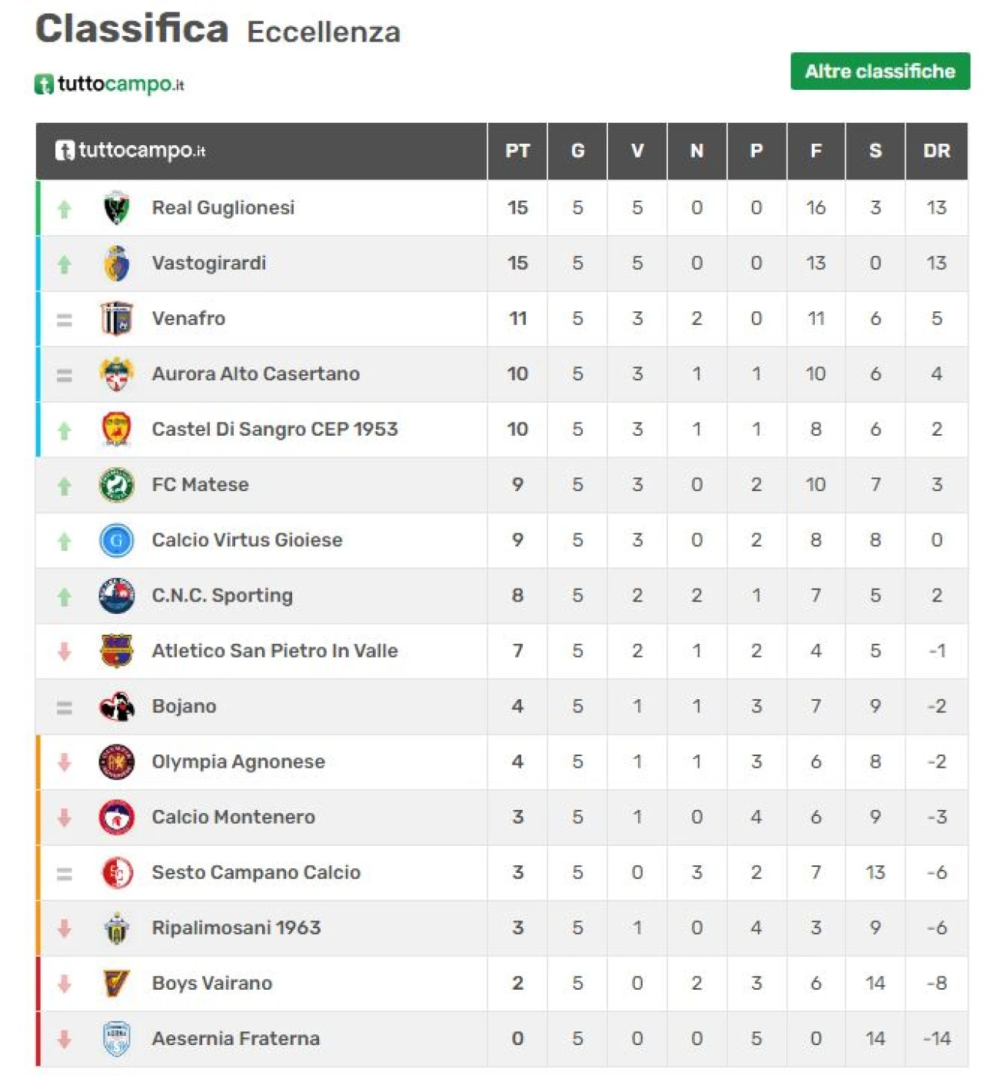Open the Altre classifiche green button
The image size is (984, 1075).
[x=880, y=71]
